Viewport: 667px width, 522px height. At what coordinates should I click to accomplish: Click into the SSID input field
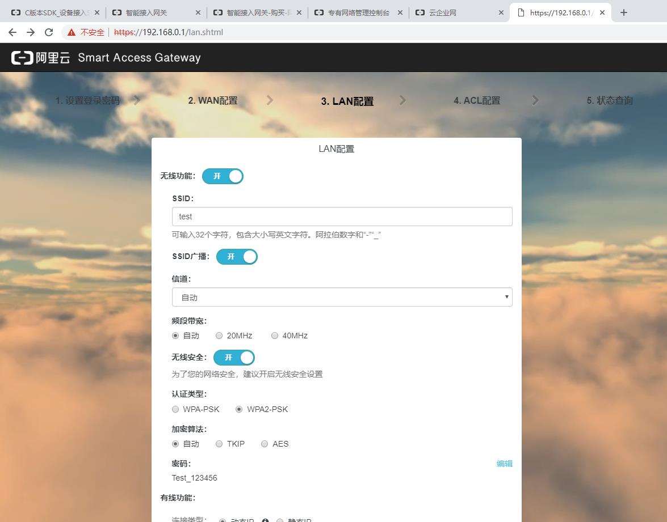[x=342, y=217]
